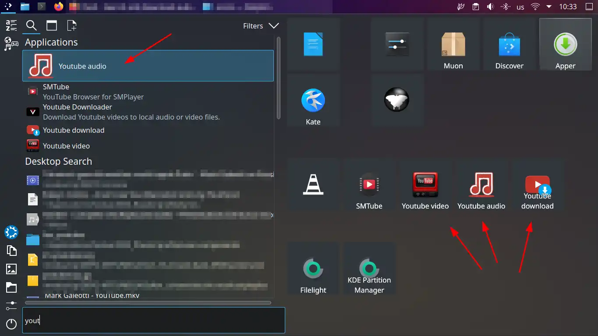Launch Filelight disk usage analyzer
Viewport: 598px width, 336px height.
point(313,269)
